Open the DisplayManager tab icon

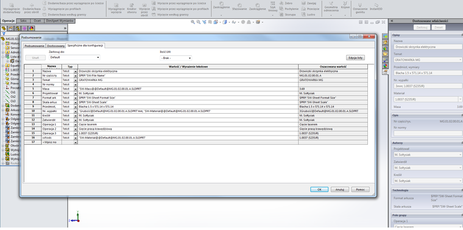click(x=32, y=29)
